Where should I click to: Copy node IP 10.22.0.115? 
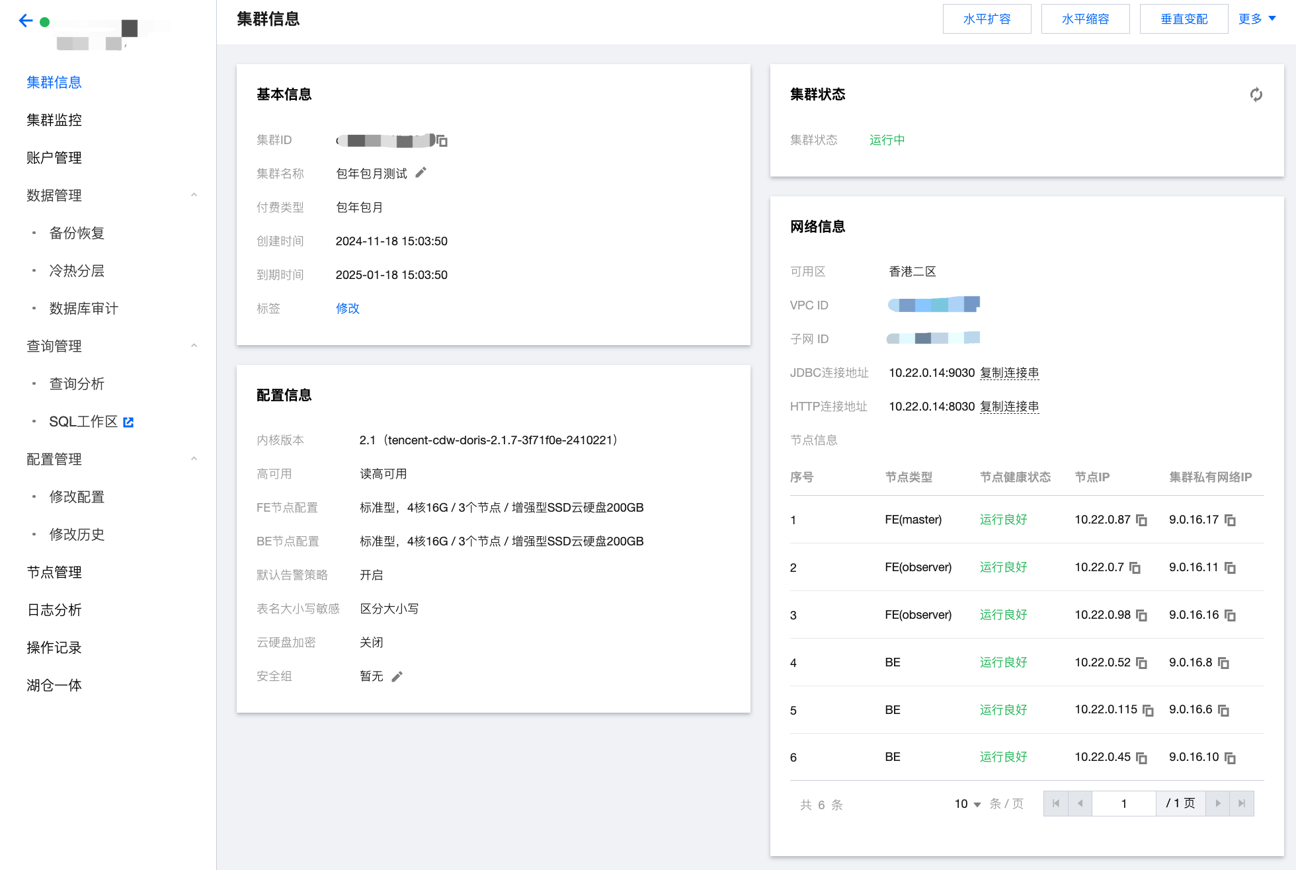click(x=1149, y=711)
